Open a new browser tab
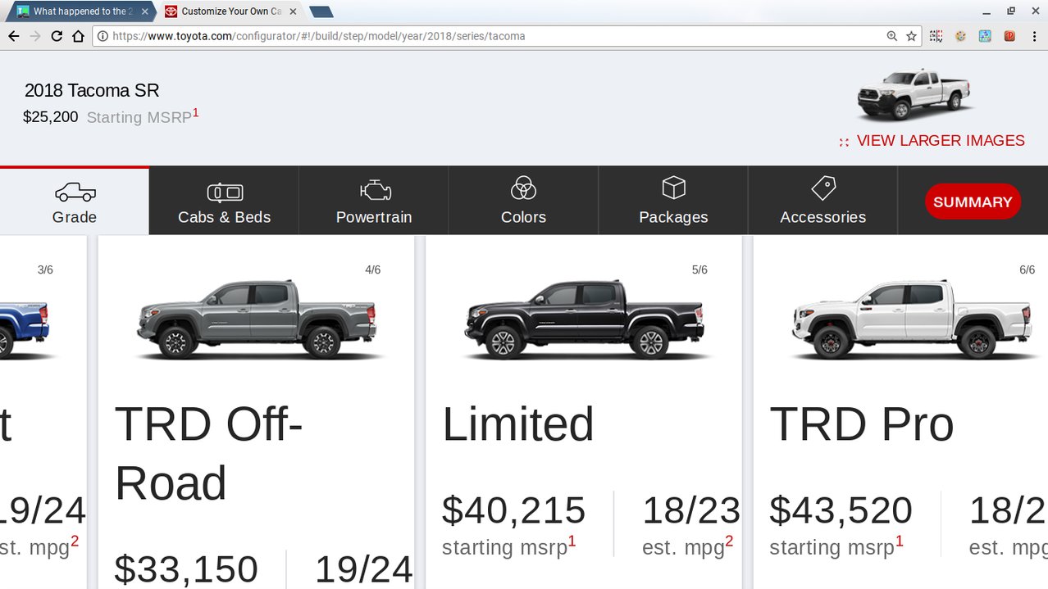Image resolution: width=1048 pixels, height=589 pixels. coord(321,11)
